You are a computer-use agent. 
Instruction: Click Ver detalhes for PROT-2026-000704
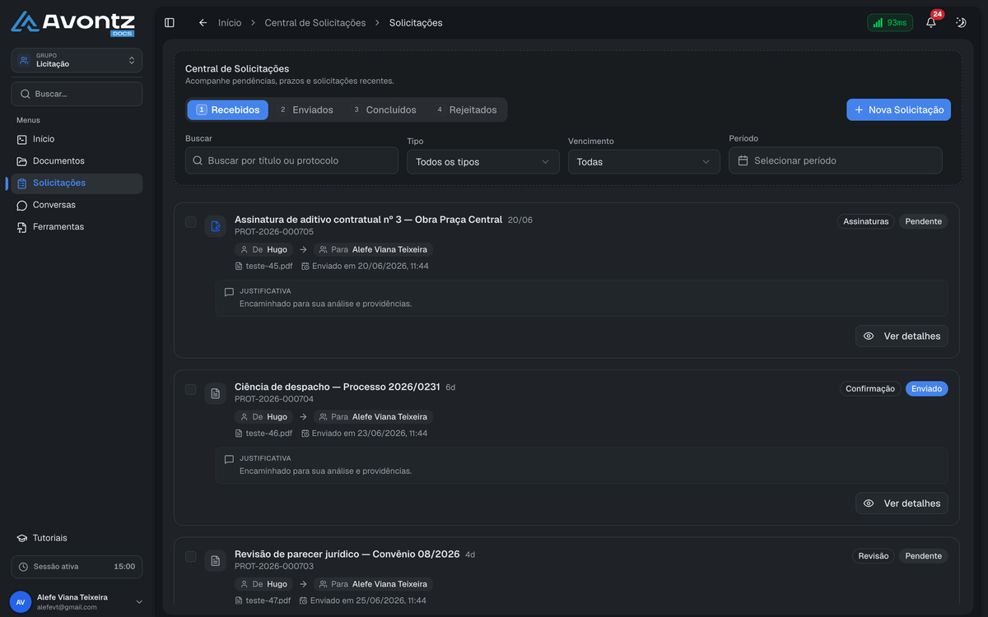902,503
